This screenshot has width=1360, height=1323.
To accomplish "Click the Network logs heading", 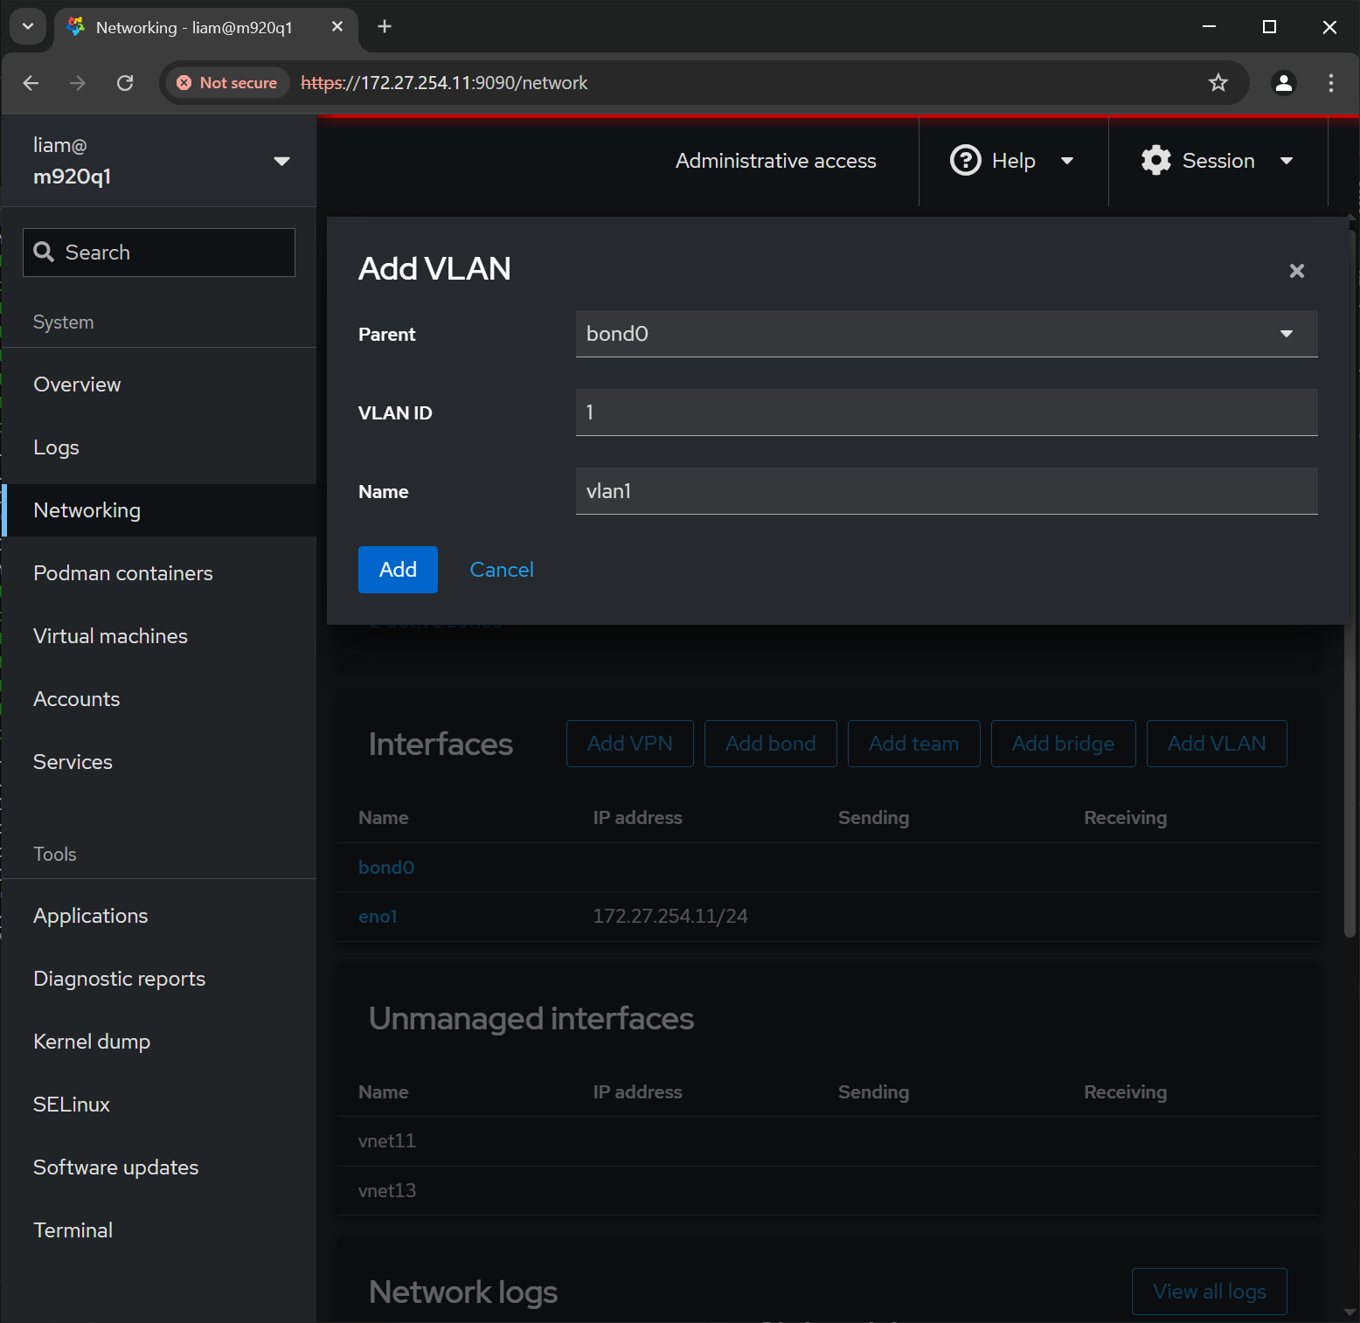I will click(x=463, y=1292).
